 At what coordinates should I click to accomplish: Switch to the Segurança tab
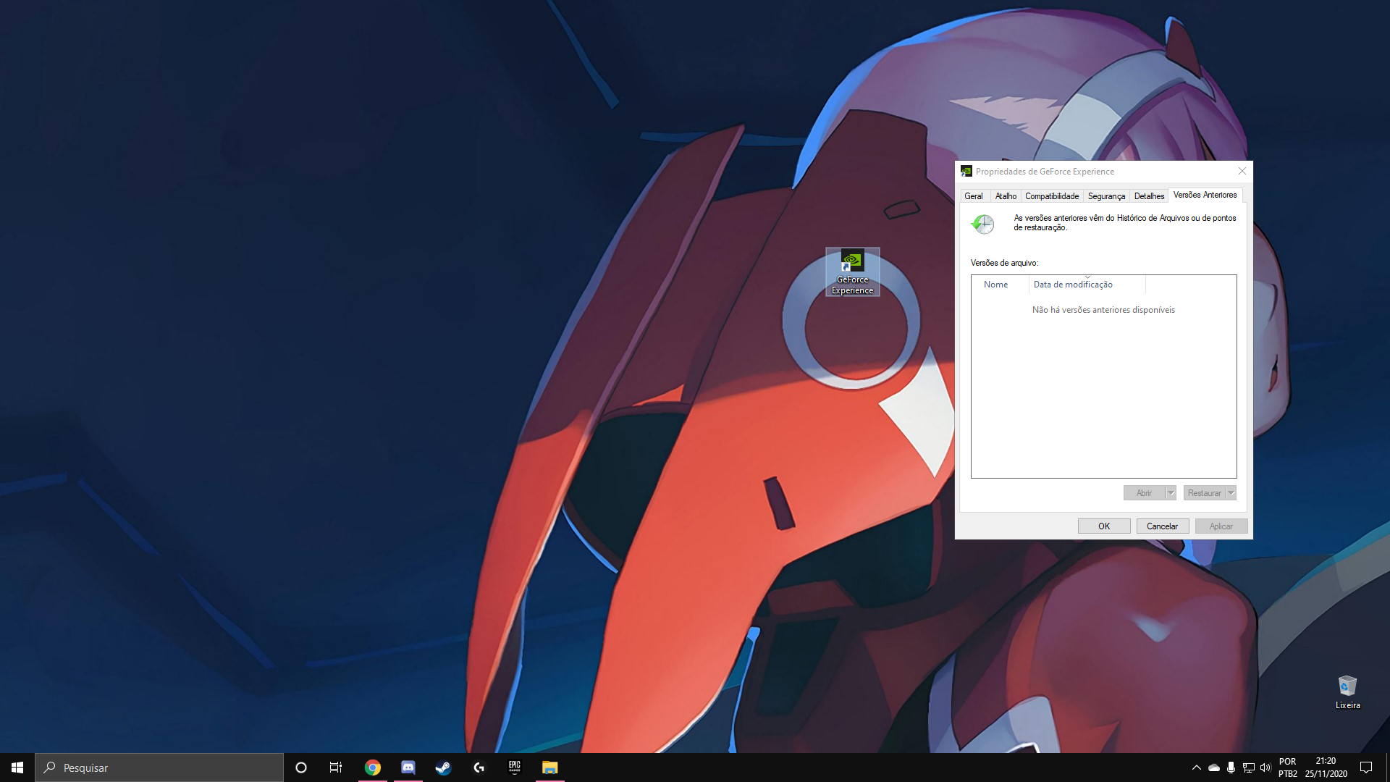coord(1106,196)
